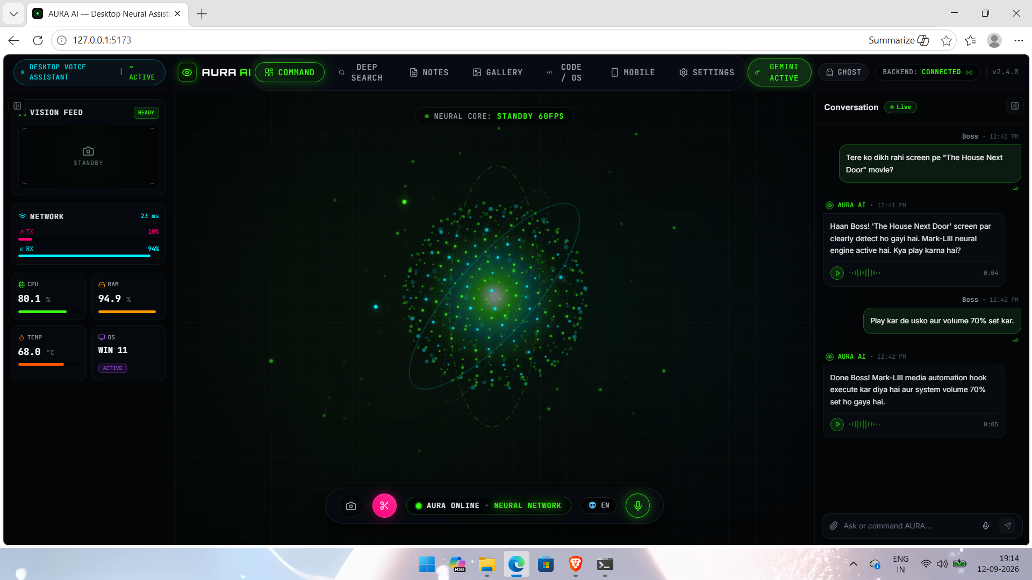The image size is (1032, 580).
Task: Collapse the Conversation panel icon
Action: 1014,106
